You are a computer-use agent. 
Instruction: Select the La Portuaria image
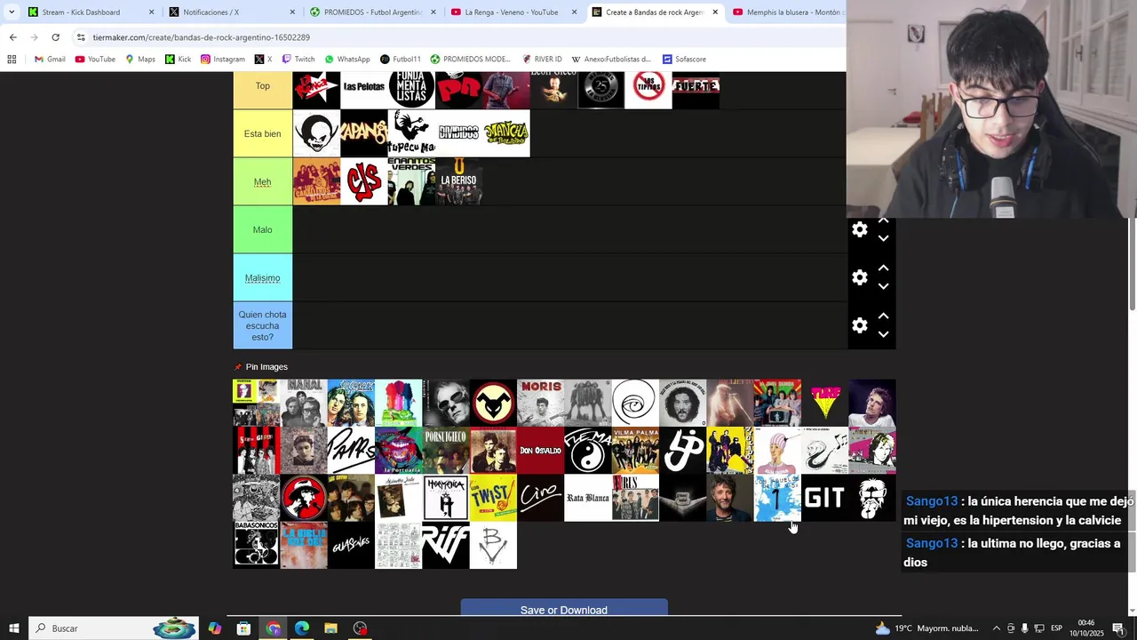pos(399,450)
